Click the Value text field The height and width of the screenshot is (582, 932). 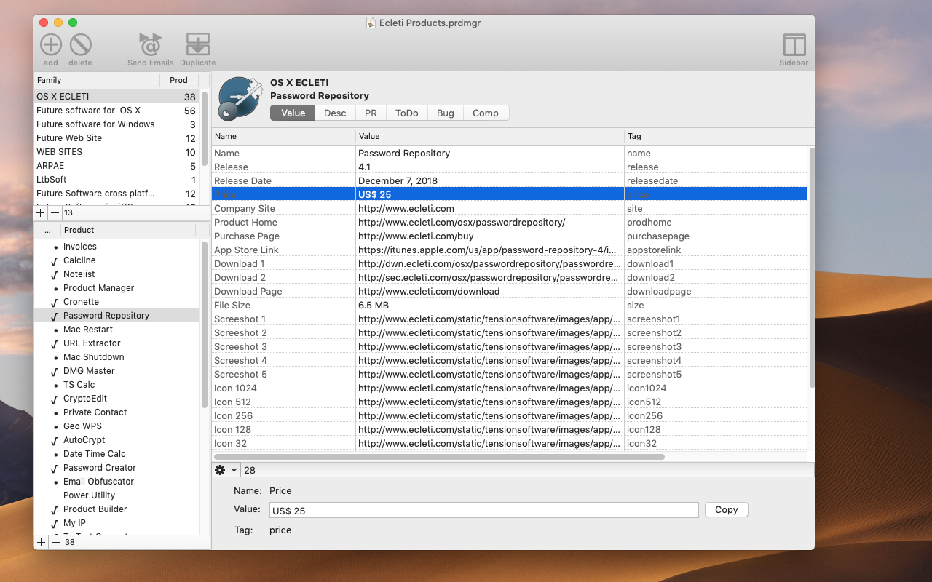click(483, 511)
